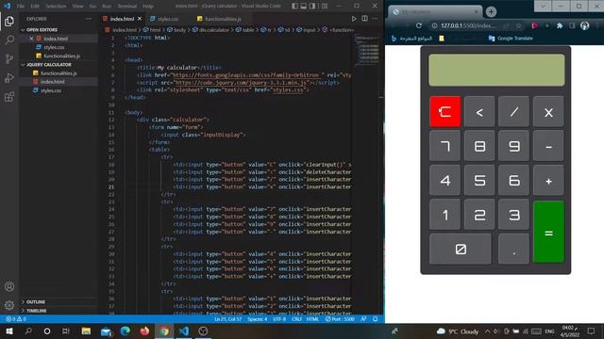Screen dimensions: 604x339
Task: Open the Extensions view in activity bar
Action: (x=9, y=97)
